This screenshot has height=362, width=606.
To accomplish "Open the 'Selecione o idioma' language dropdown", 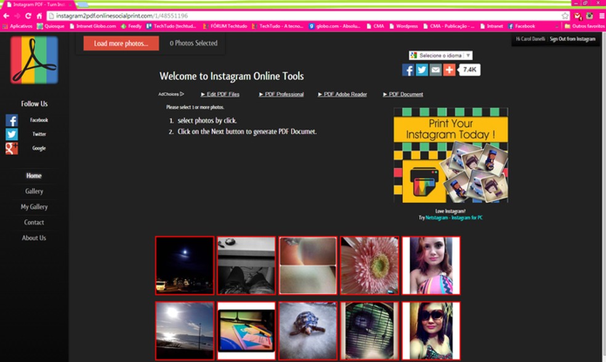I will 441,55.
